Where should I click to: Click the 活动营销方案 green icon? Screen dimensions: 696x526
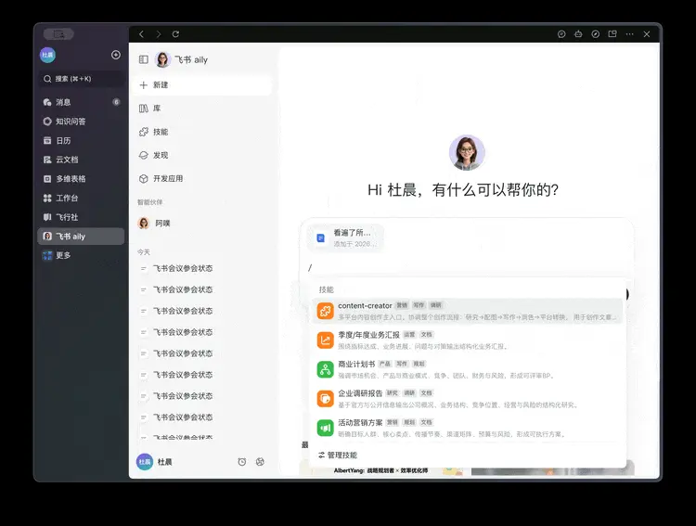[326, 428]
